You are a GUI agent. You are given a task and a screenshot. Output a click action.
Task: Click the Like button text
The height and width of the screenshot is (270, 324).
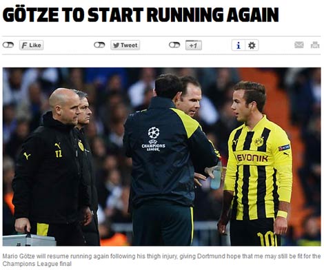point(35,45)
